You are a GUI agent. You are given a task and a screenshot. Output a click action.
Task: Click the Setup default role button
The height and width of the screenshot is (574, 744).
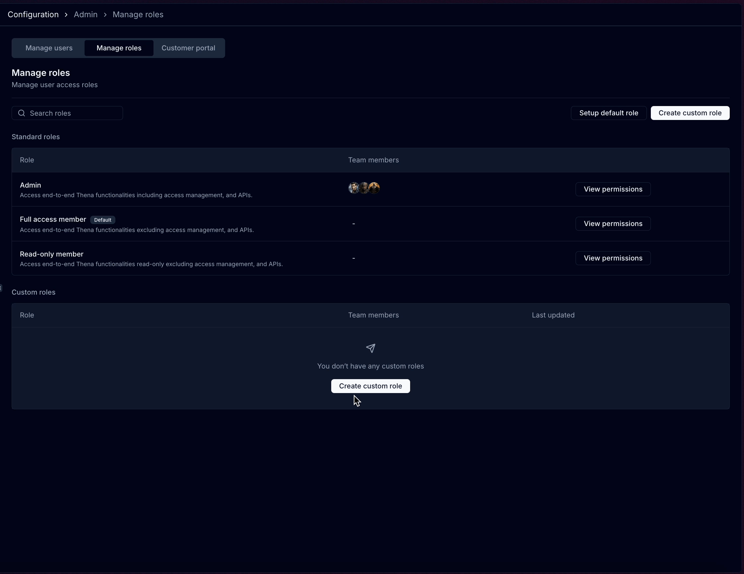coord(608,113)
